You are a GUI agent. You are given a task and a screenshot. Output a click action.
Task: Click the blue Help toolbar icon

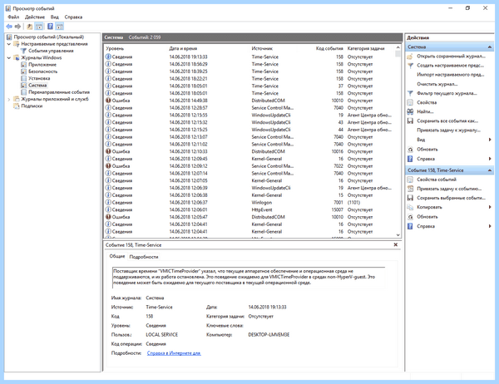click(x=50, y=27)
